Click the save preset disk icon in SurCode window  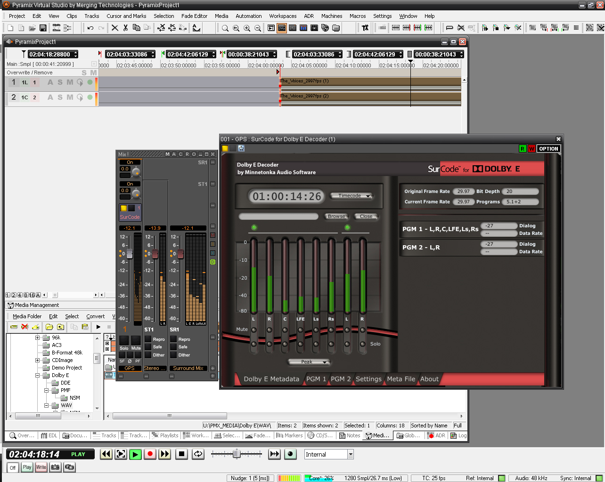click(x=241, y=148)
